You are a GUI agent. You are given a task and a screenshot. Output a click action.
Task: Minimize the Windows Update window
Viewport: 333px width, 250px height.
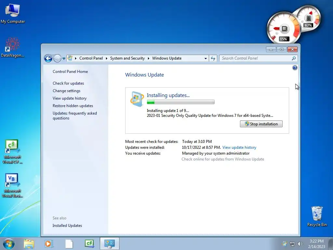[x=271, y=49]
